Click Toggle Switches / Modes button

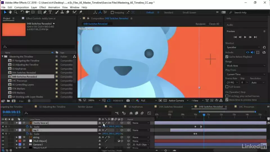point(112,150)
